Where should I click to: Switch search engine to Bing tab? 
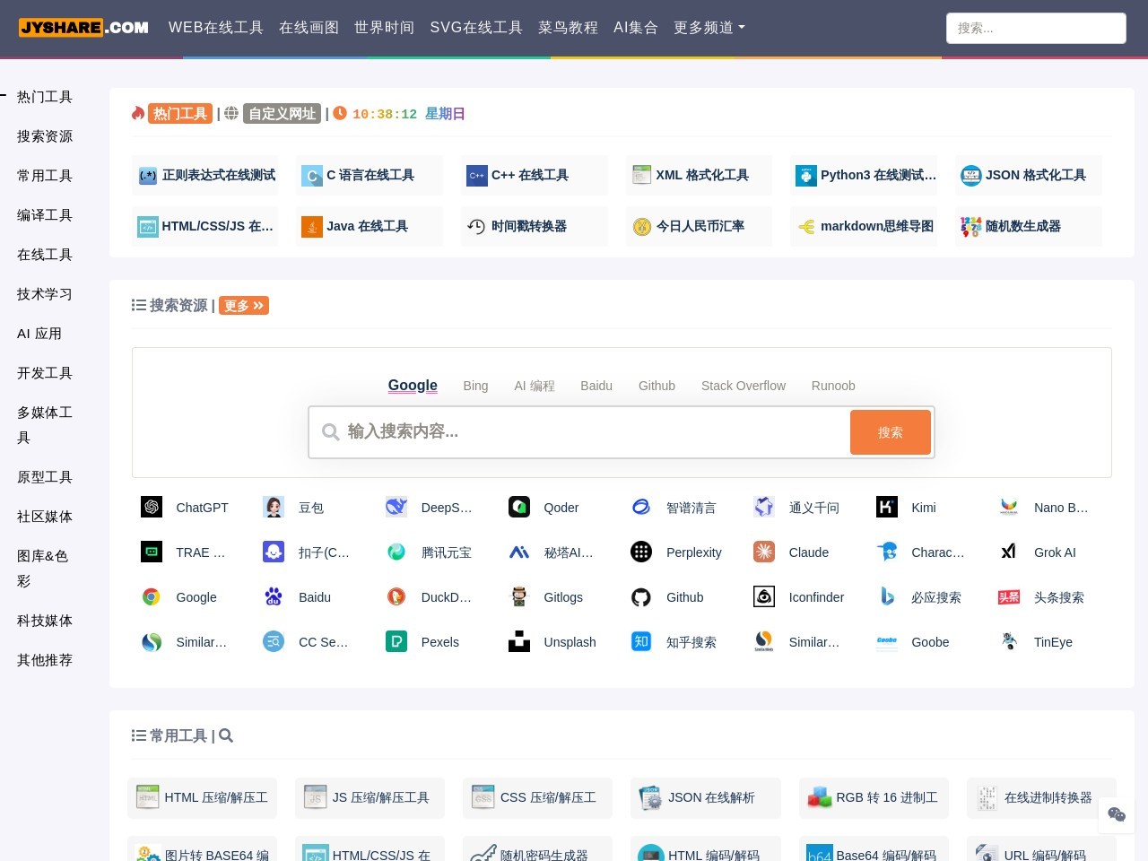pyautogui.click(x=475, y=386)
